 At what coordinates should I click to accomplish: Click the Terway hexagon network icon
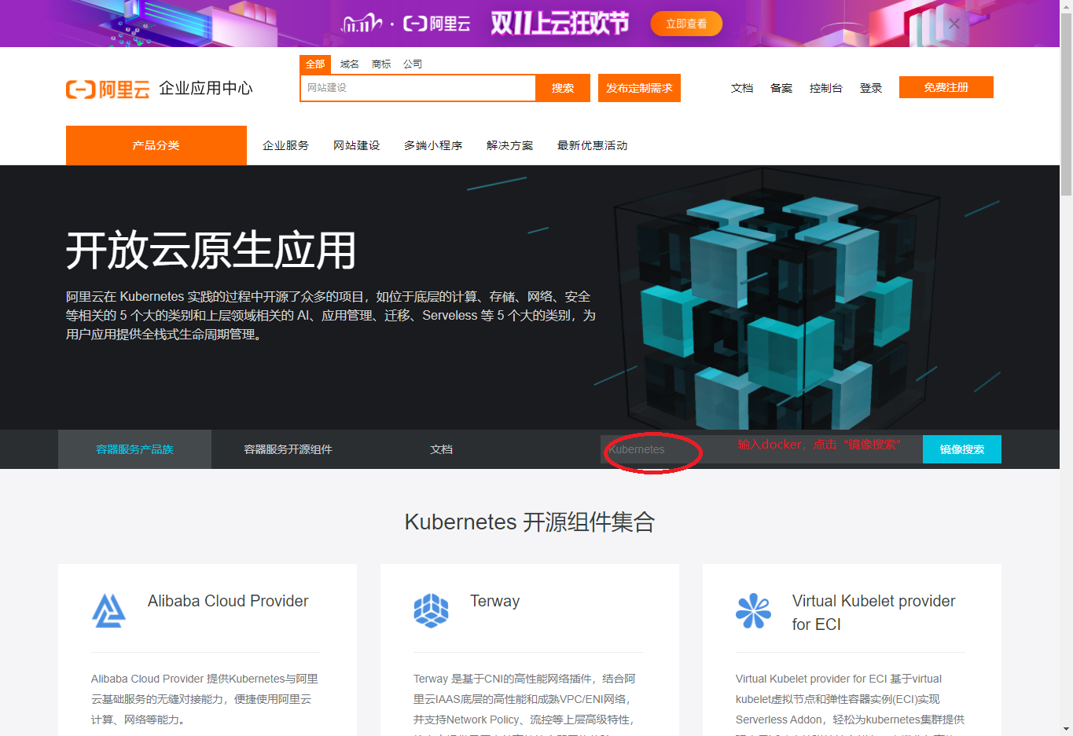click(432, 609)
